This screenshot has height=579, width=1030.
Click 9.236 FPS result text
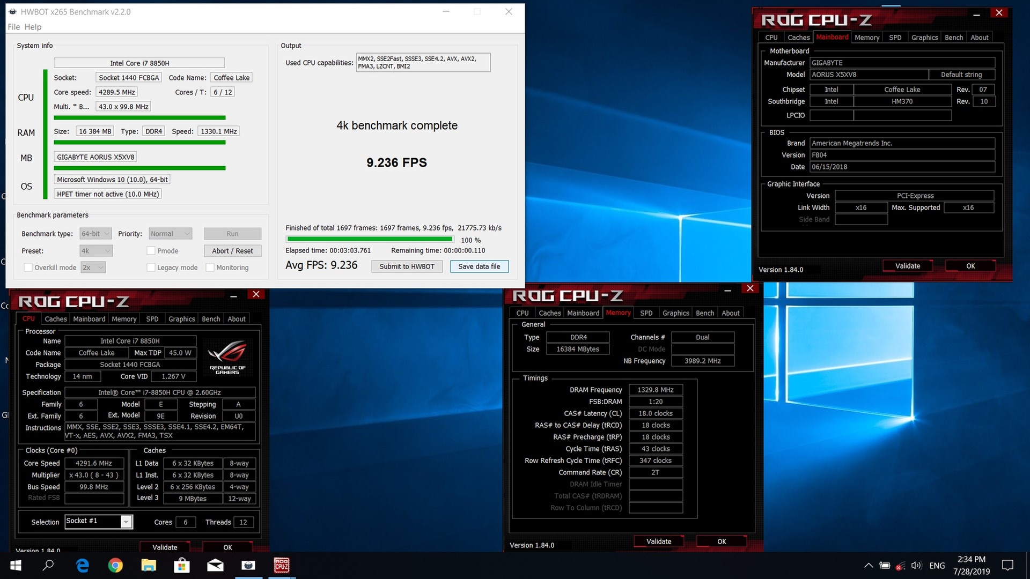pos(396,162)
